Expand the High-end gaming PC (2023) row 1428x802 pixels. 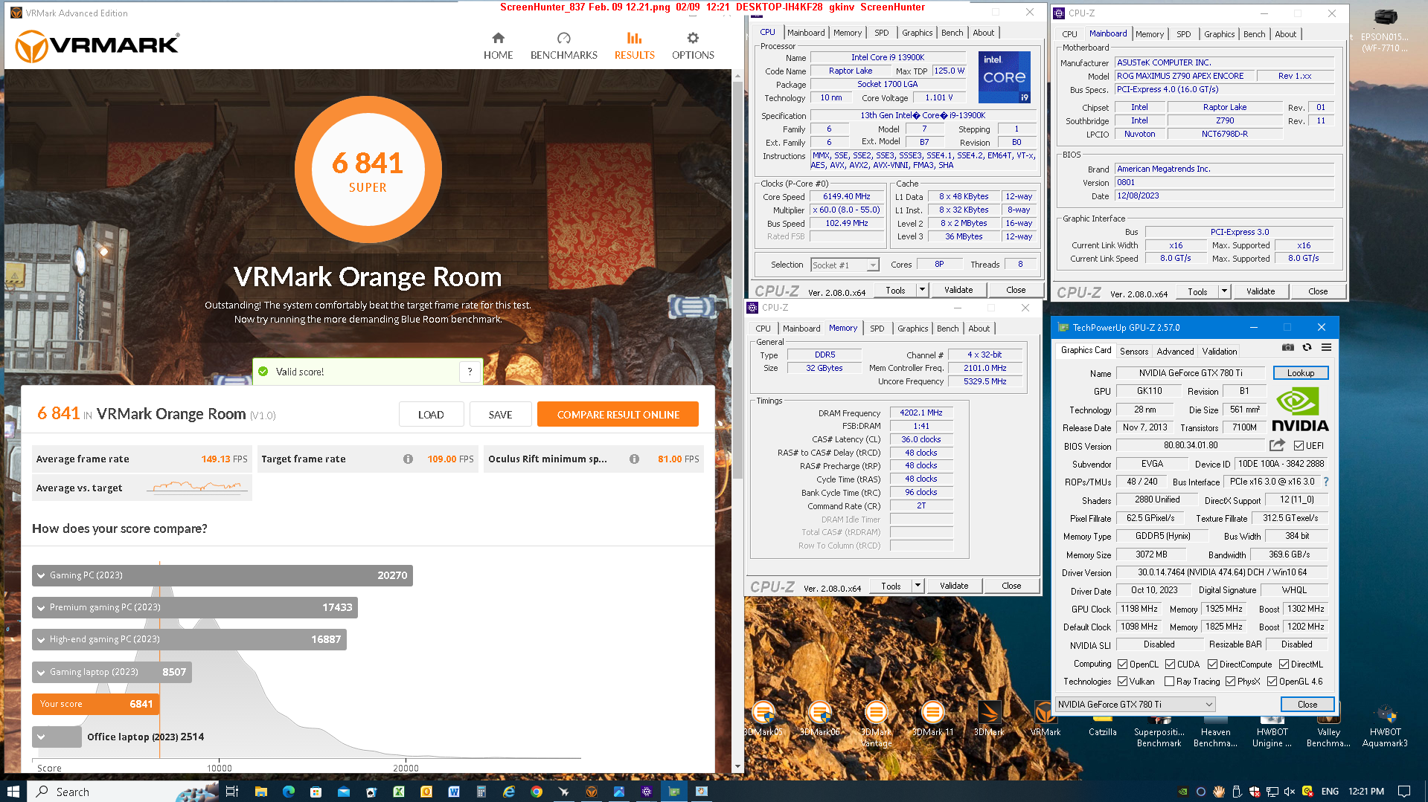pyautogui.click(x=189, y=639)
